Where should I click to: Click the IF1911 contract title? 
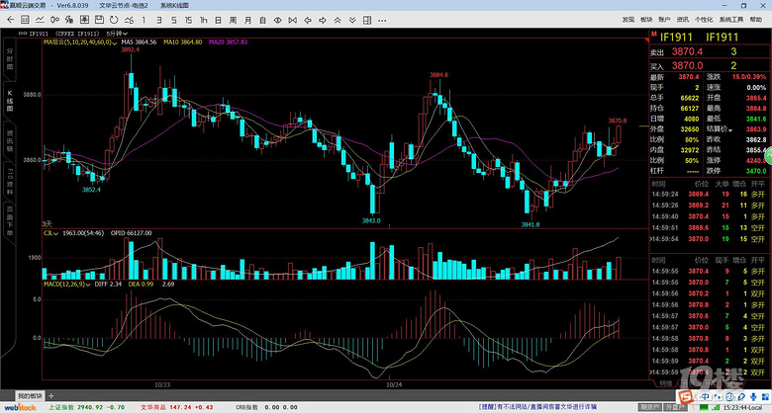pos(675,38)
